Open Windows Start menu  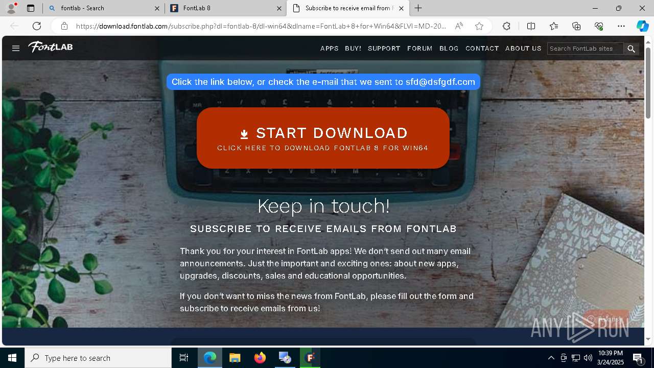[12, 358]
